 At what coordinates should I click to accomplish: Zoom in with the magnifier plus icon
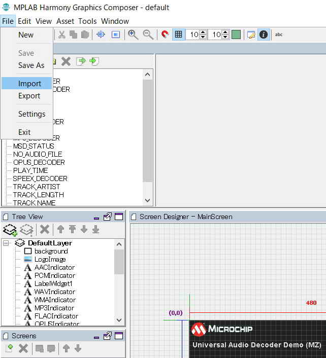pyautogui.click(x=133, y=34)
